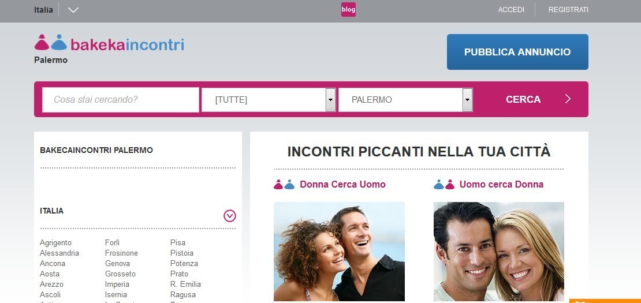This screenshot has width=641, height=303.
Task: Click the couple icon beside Donna Cerca Uomo
Action: [x=284, y=185]
